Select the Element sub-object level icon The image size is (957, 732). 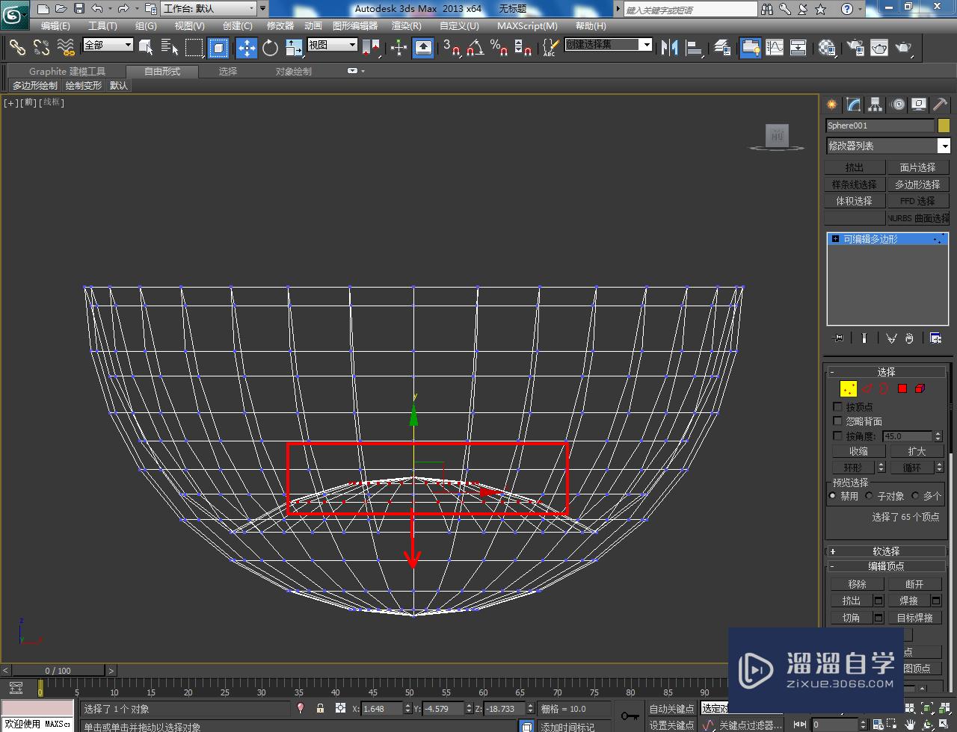pos(920,388)
